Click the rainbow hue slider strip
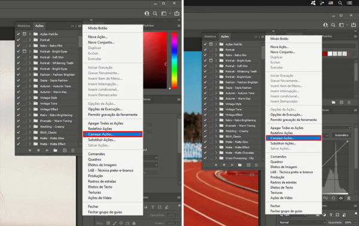This screenshot has height=226, width=359. point(174,60)
